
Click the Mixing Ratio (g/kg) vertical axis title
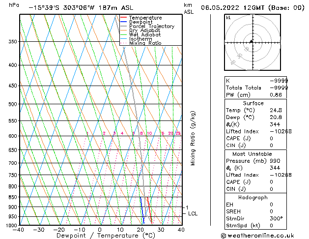tap(193, 138)
